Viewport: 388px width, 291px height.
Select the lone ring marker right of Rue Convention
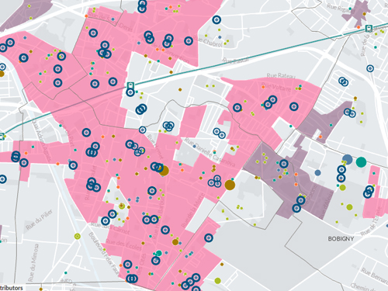(189, 41)
